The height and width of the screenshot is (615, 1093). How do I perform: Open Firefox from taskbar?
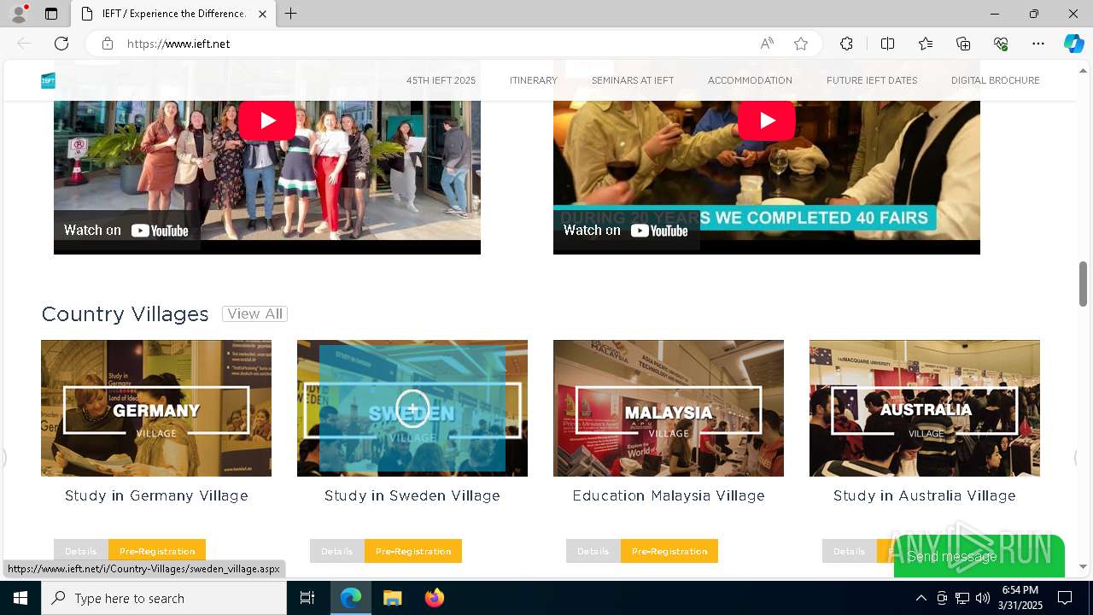pyautogui.click(x=434, y=598)
